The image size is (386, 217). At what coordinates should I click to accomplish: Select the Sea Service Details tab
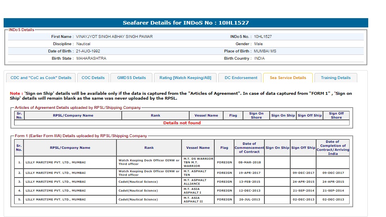pyautogui.click(x=288, y=78)
